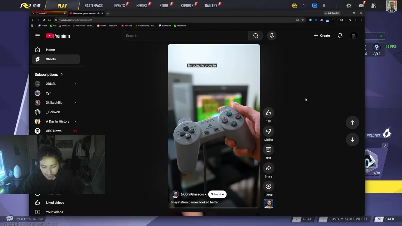Select the Playstation games looked tab
Viewport: 402px width, 226px height.
[x=86, y=13]
